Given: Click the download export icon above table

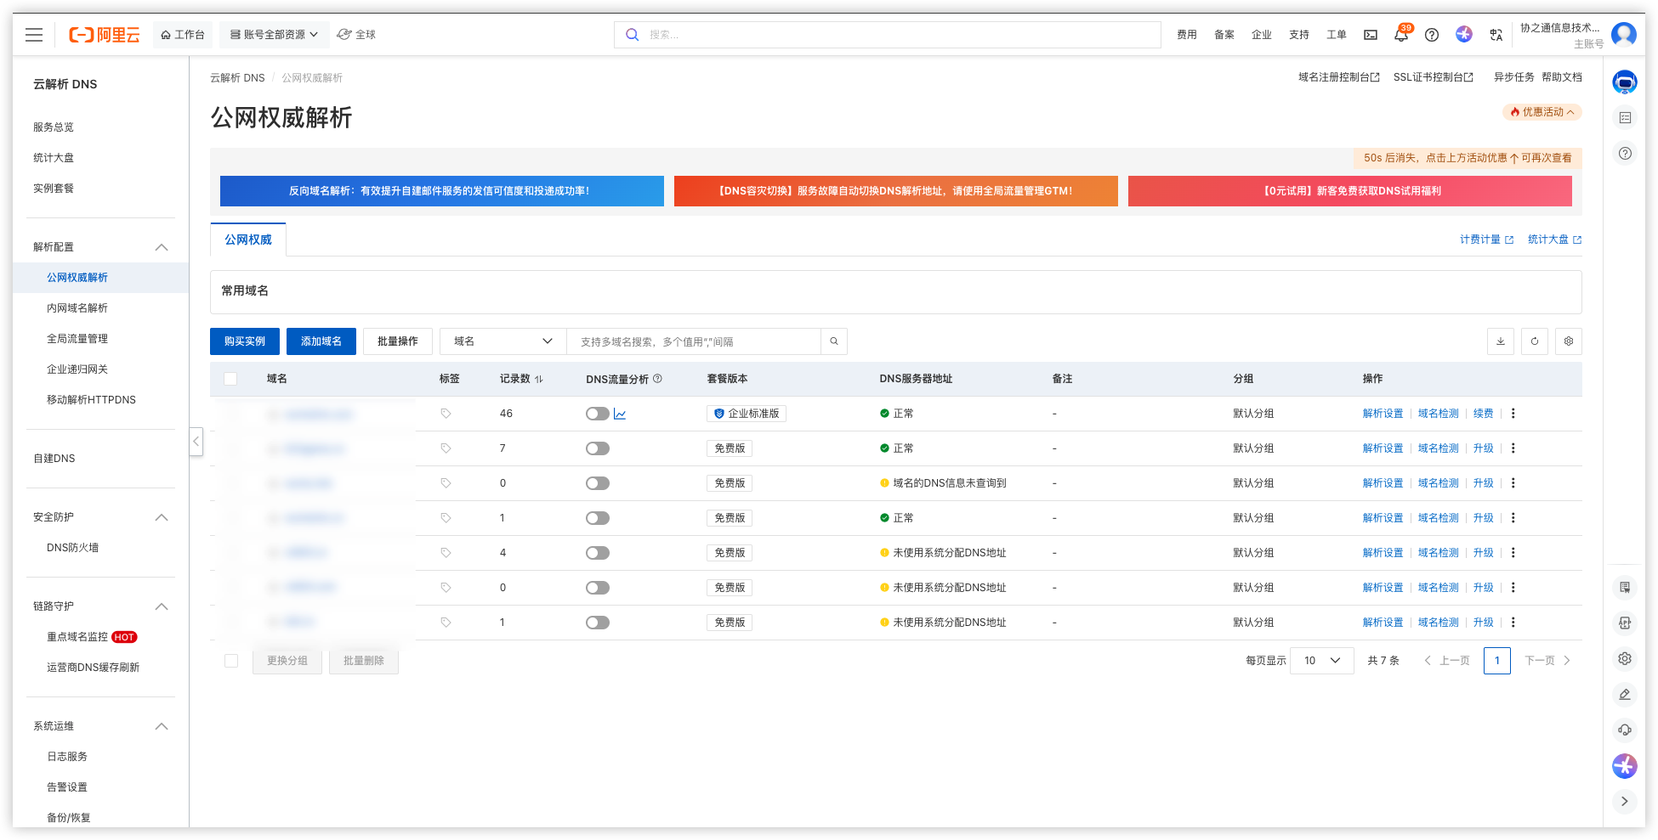Looking at the screenshot, I should point(1501,341).
